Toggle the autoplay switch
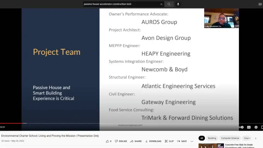Screen dimensions: 263x148 tap(242, 127)
